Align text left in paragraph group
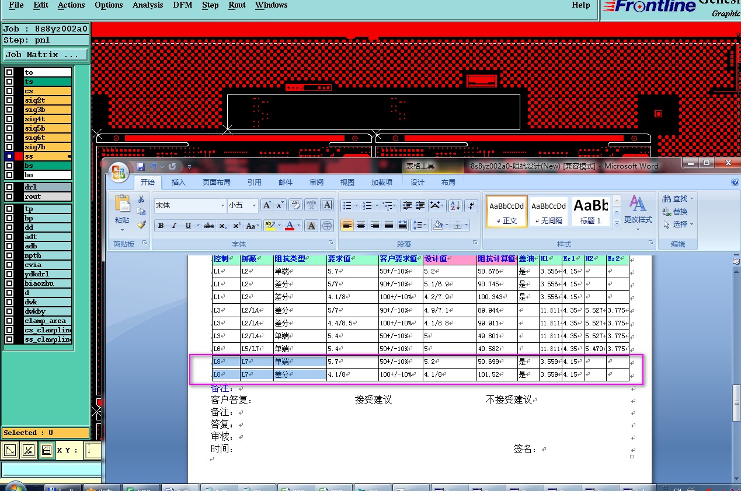 coord(347,225)
